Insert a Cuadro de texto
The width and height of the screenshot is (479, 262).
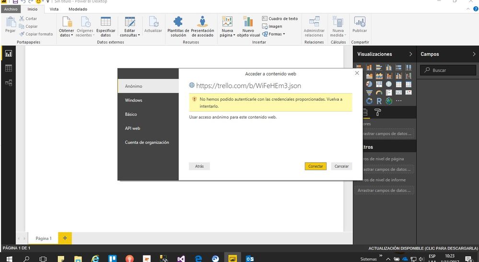coord(280,19)
